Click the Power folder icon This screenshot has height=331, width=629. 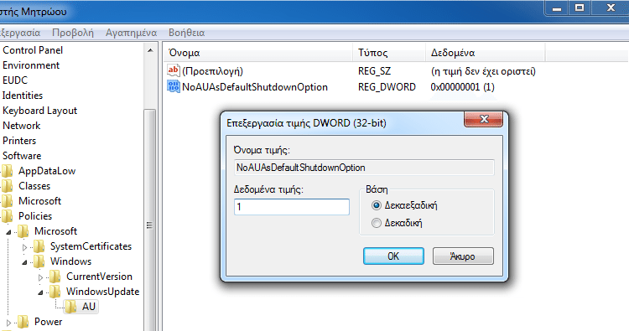[23, 322]
